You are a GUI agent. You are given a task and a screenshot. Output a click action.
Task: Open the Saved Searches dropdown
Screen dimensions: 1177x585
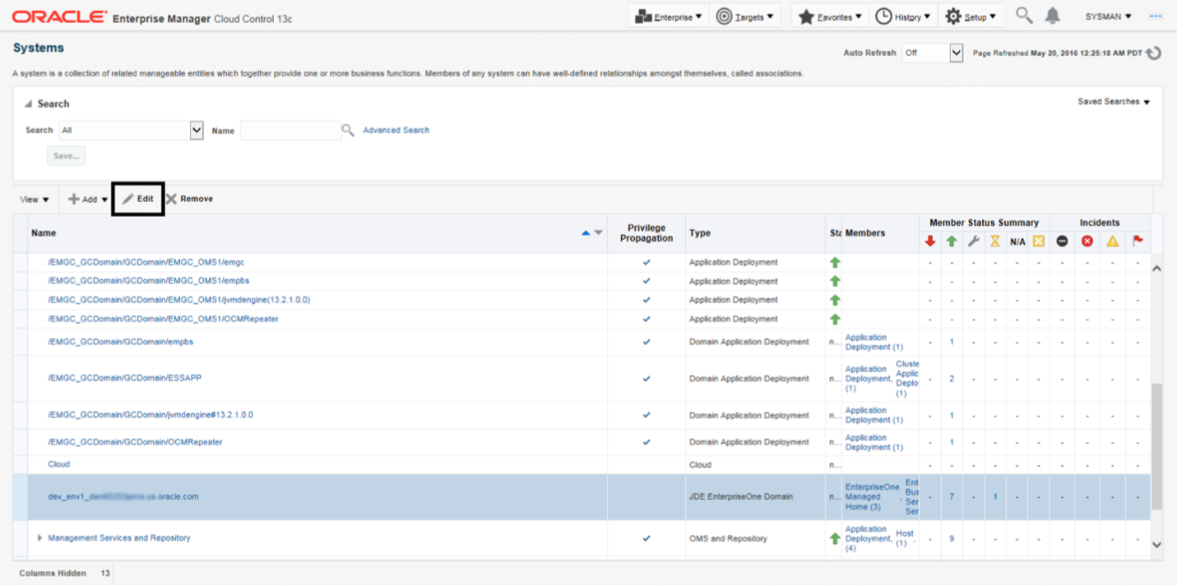1114,102
